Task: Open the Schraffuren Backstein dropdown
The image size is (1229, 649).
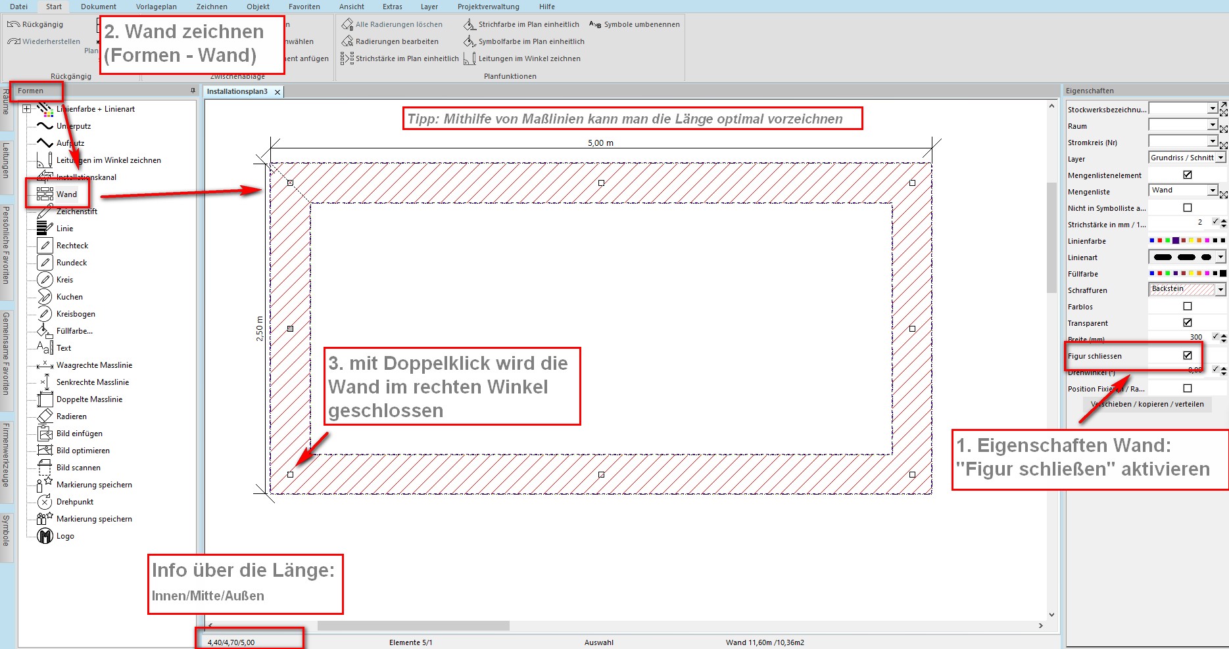Action: pos(1220,290)
